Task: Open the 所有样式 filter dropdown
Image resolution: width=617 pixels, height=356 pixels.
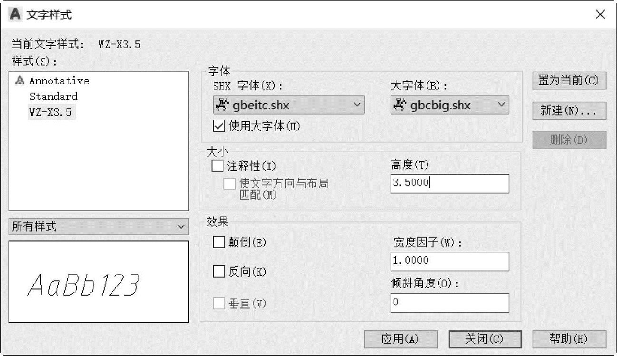Action: [99, 227]
